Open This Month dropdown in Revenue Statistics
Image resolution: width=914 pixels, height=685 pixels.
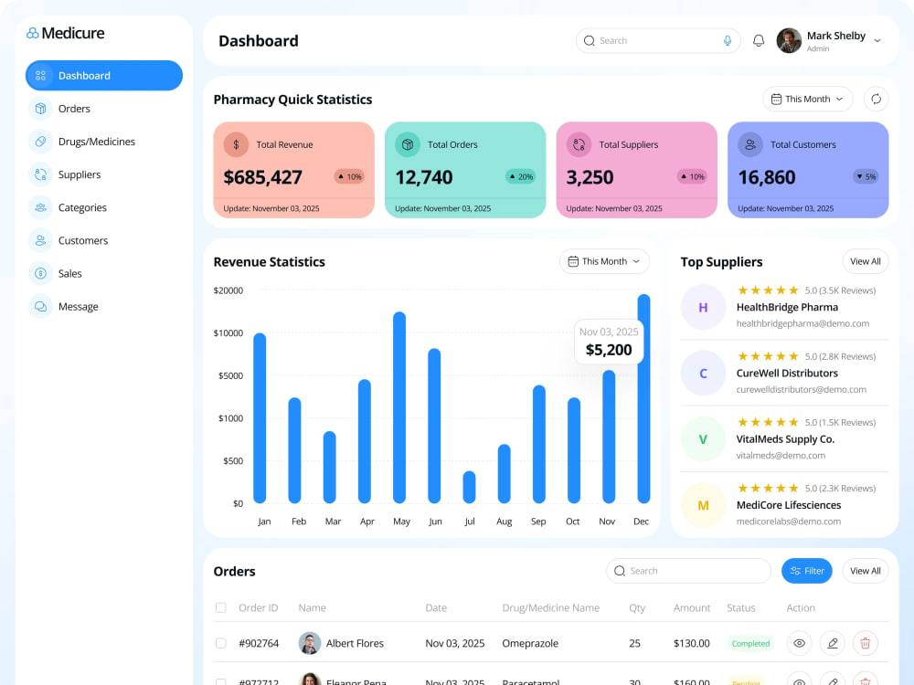[x=604, y=261]
